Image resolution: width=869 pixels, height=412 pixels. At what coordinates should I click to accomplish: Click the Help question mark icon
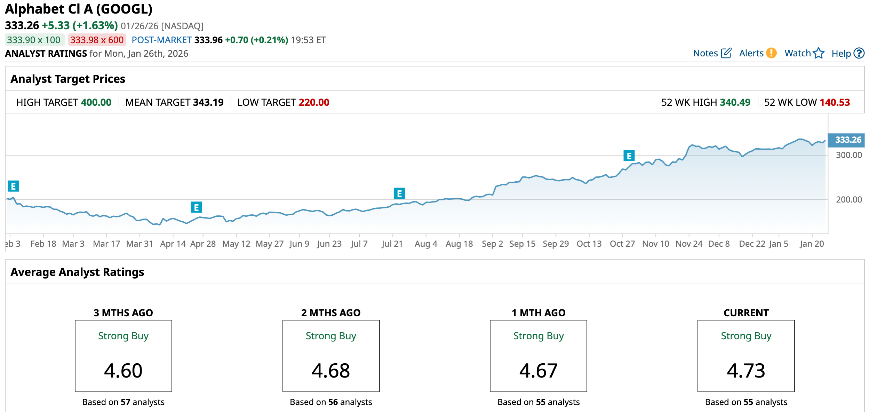[859, 53]
